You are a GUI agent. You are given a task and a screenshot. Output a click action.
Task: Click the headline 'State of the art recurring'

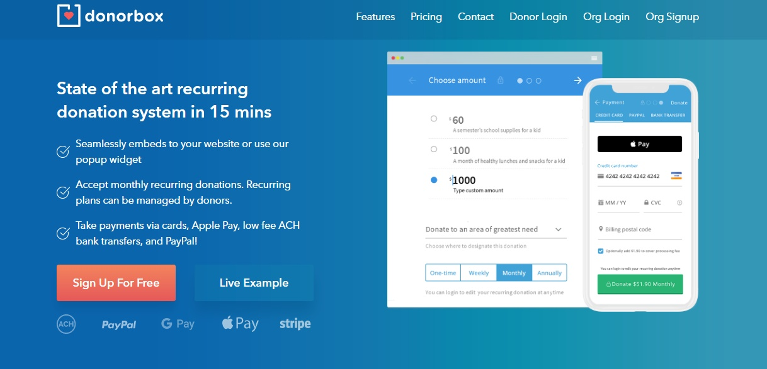coord(152,89)
